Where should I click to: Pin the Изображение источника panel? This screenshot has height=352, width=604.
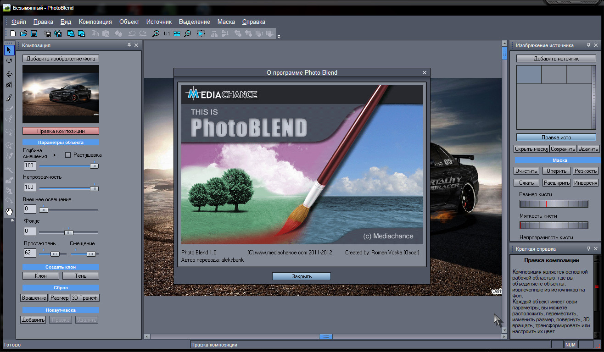[x=588, y=45]
